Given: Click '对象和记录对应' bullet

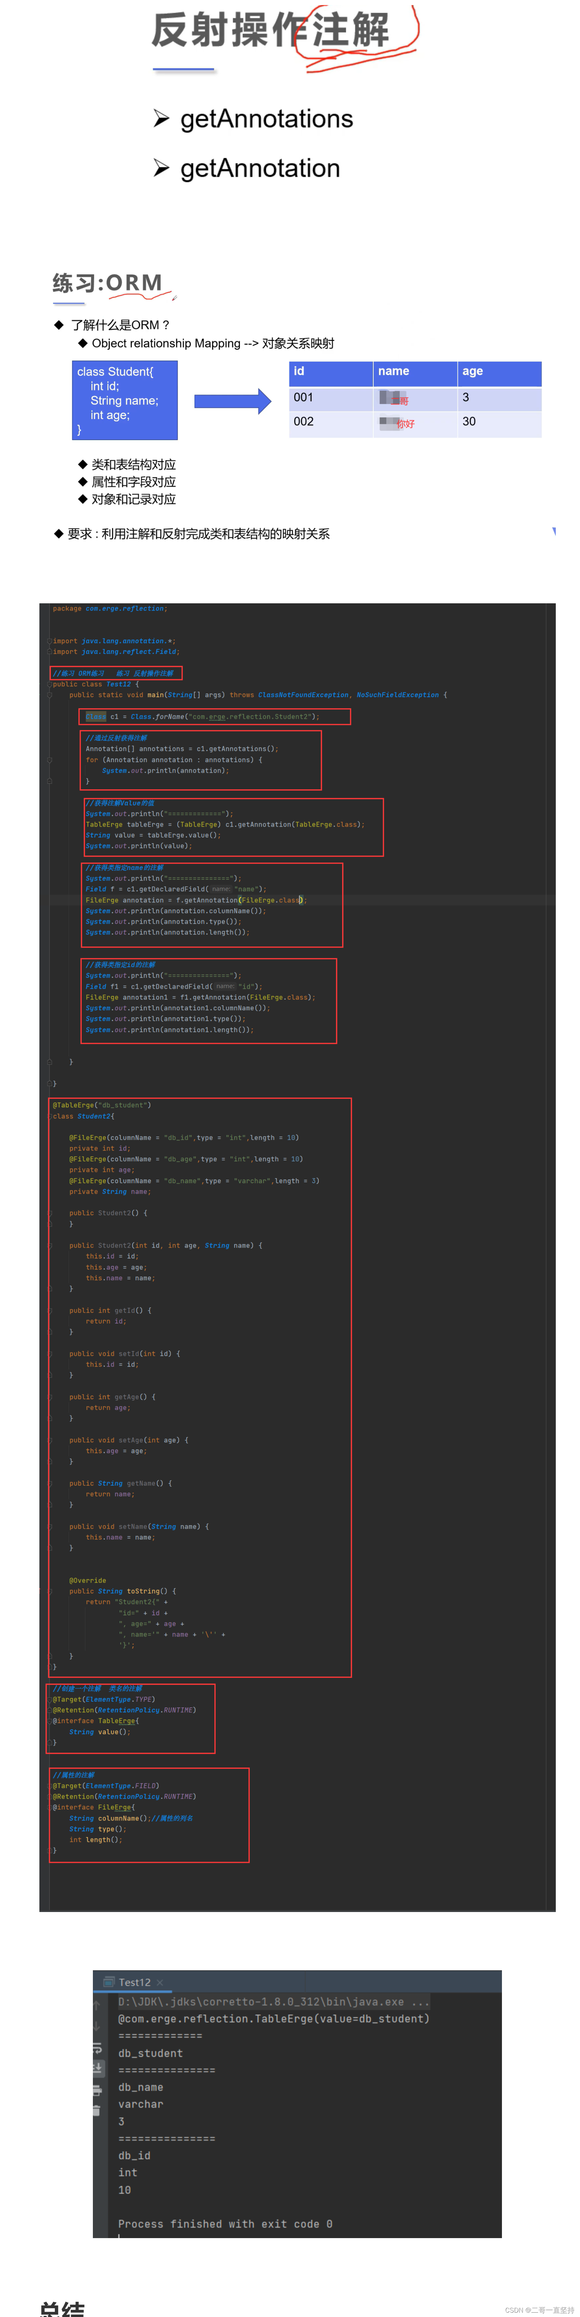Looking at the screenshot, I should pyautogui.click(x=134, y=499).
